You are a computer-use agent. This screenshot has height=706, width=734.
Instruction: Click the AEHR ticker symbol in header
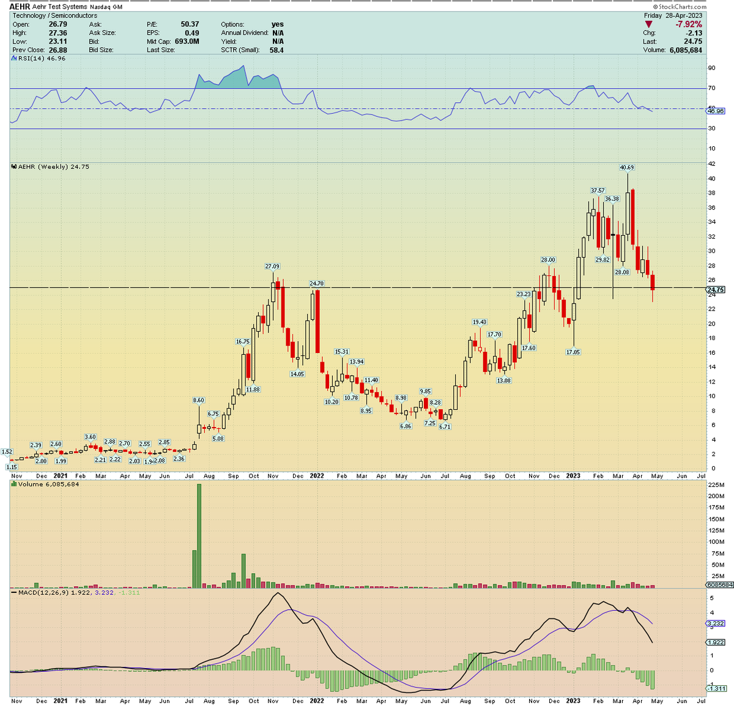click(x=20, y=7)
